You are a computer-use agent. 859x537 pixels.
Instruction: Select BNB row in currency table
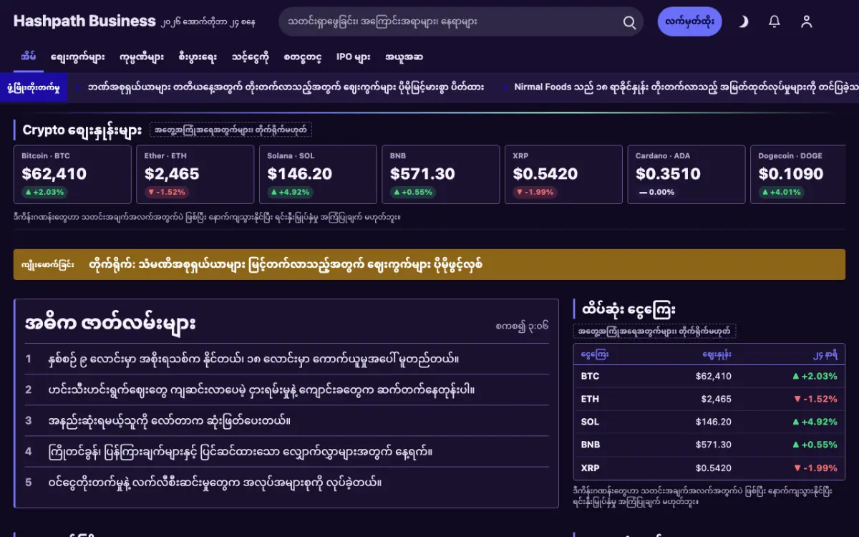(x=709, y=445)
